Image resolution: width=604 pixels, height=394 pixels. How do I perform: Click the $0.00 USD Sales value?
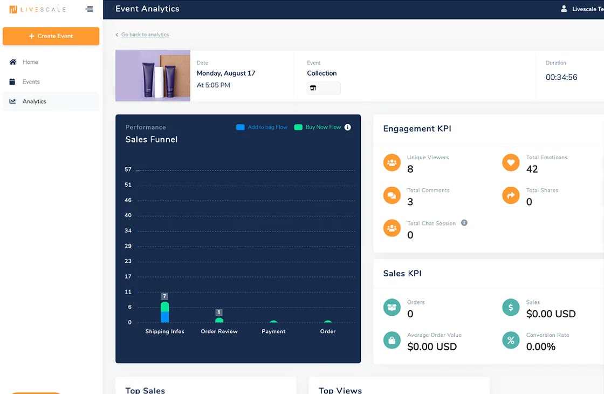coord(551,314)
